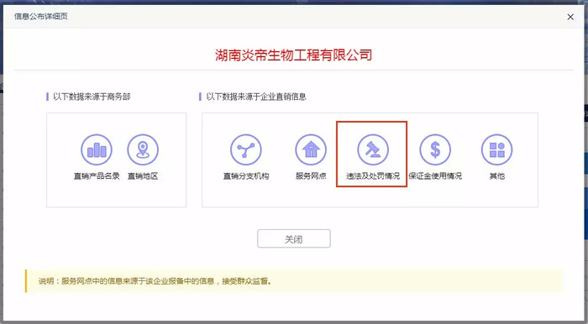Click the 关闭 button
Image resolution: width=588 pixels, height=324 pixels.
[294, 238]
